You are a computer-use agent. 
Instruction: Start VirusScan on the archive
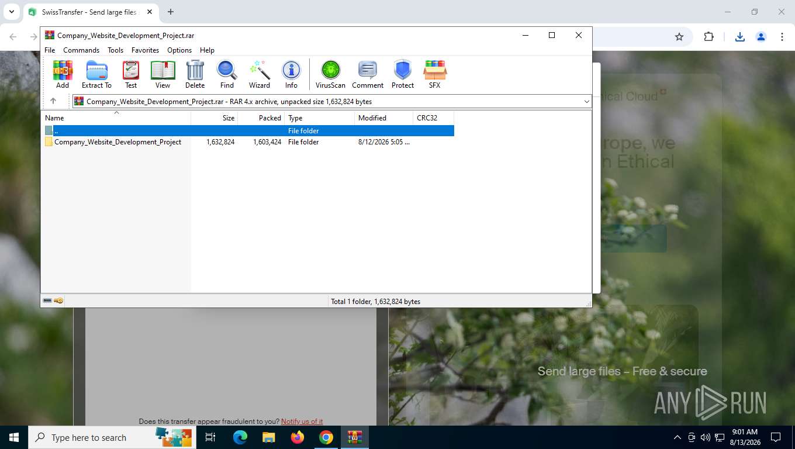pos(330,74)
